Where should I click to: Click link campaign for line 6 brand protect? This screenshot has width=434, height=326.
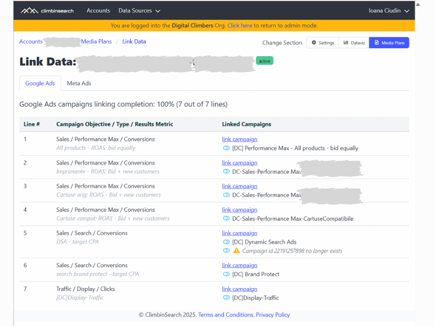[x=239, y=265]
